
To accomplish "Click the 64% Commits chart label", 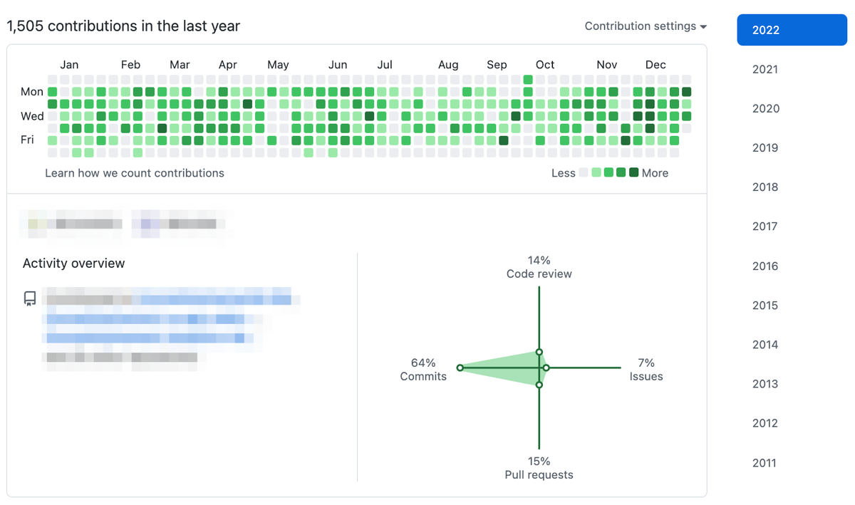I will coord(423,370).
